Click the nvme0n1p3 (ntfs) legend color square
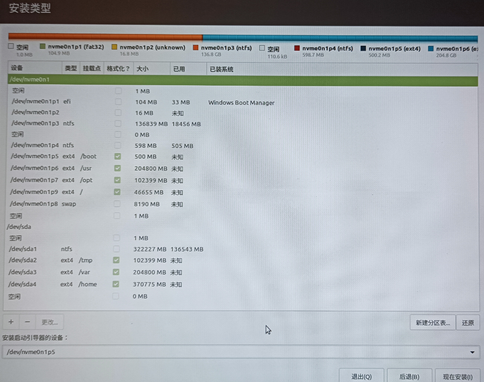 (196, 47)
